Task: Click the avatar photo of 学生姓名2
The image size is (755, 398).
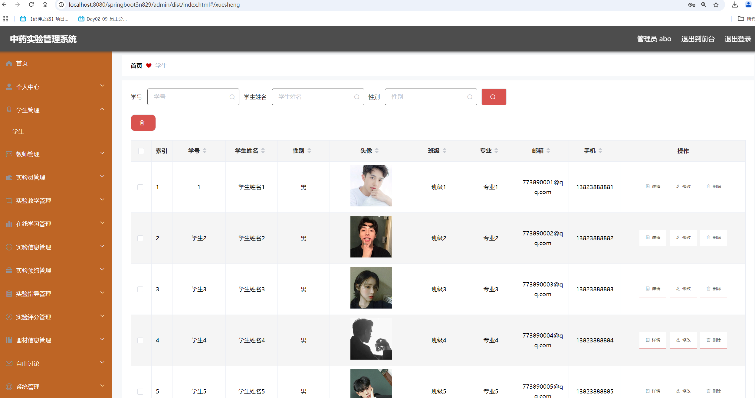Action: (x=371, y=237)
